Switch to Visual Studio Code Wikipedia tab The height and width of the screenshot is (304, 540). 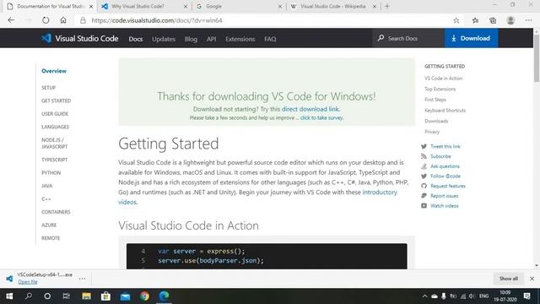click(332, 6)
